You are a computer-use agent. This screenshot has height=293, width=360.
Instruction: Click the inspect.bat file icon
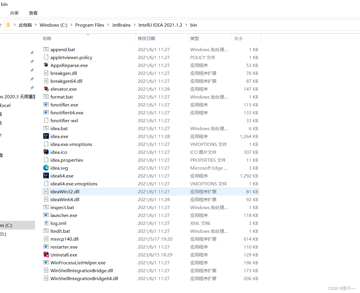pyautogui.click(x=46, y=207)
